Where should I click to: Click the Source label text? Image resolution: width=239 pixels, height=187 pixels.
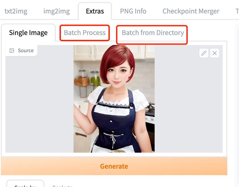click(26, 50)
